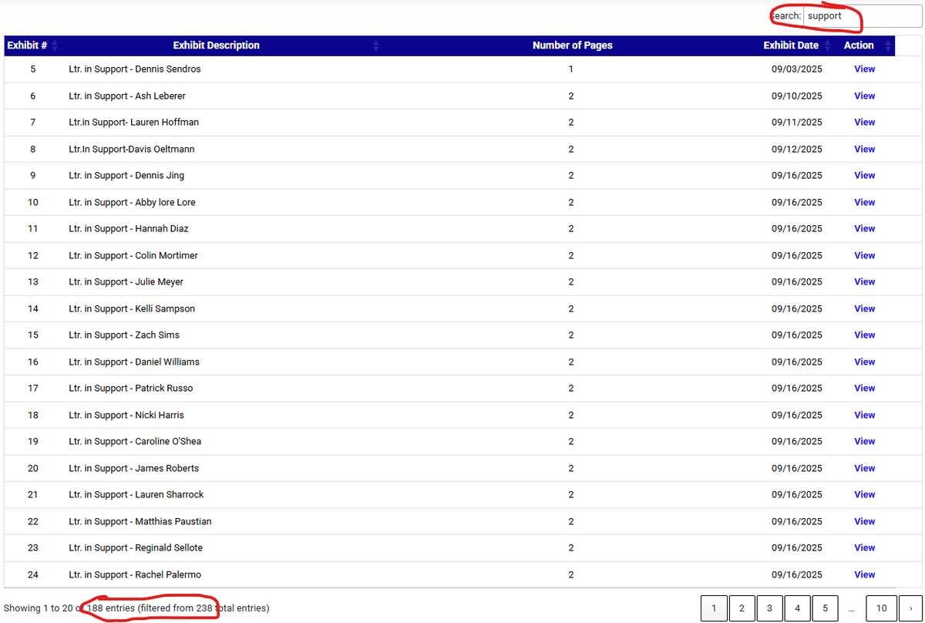
Task: Click 'Showing 1 to 20 of 188 entries' status text
Action: 136,608
